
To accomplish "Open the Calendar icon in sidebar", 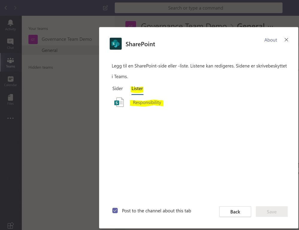I will coord(10,81).
